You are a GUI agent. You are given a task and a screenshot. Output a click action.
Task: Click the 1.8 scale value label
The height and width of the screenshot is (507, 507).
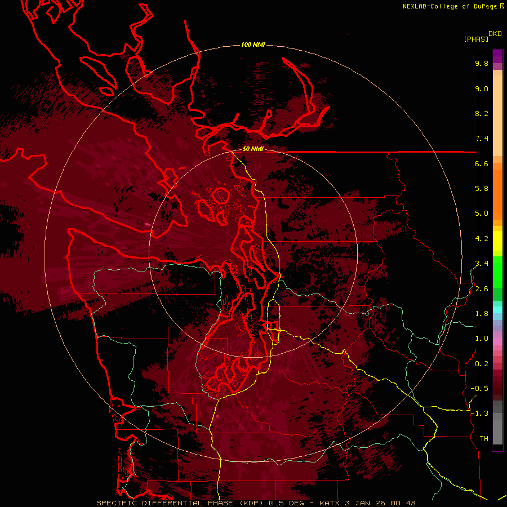coord(482,314)
